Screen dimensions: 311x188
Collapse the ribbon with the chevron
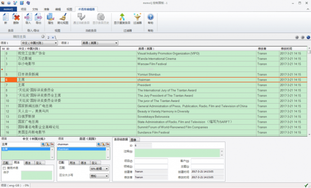(x=308, y=9)
